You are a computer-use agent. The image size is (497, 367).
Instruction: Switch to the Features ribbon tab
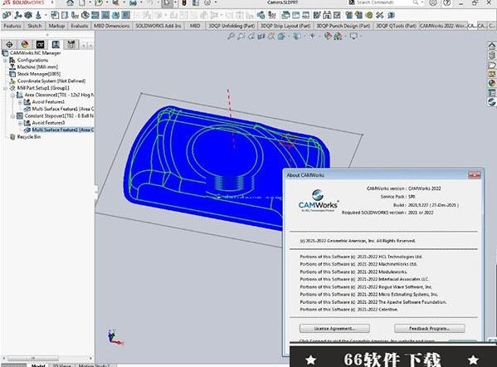click(12, 26)
